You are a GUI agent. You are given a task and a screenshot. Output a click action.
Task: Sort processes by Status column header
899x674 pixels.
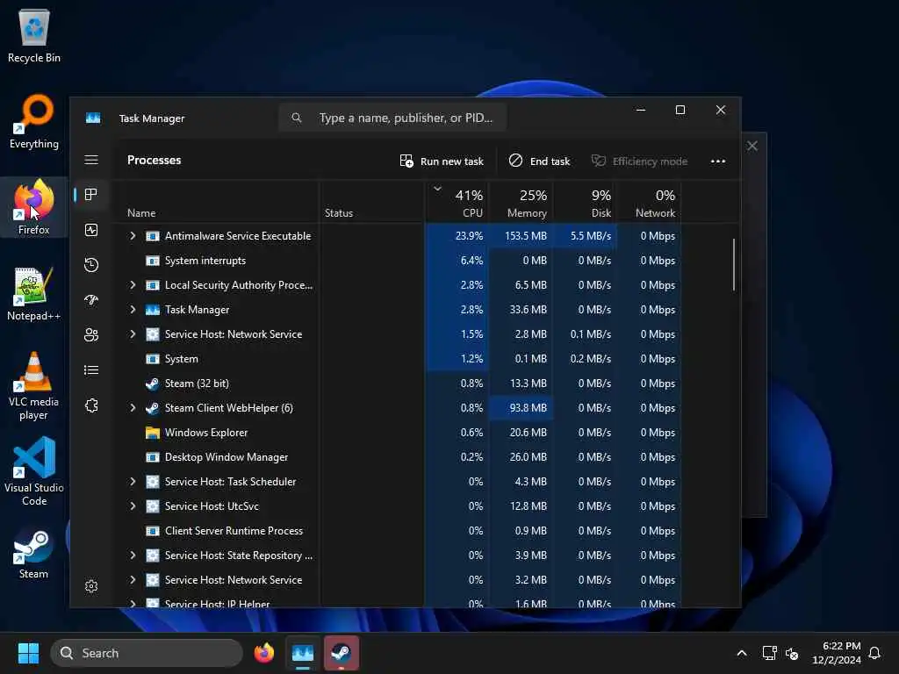pos(372,203)
